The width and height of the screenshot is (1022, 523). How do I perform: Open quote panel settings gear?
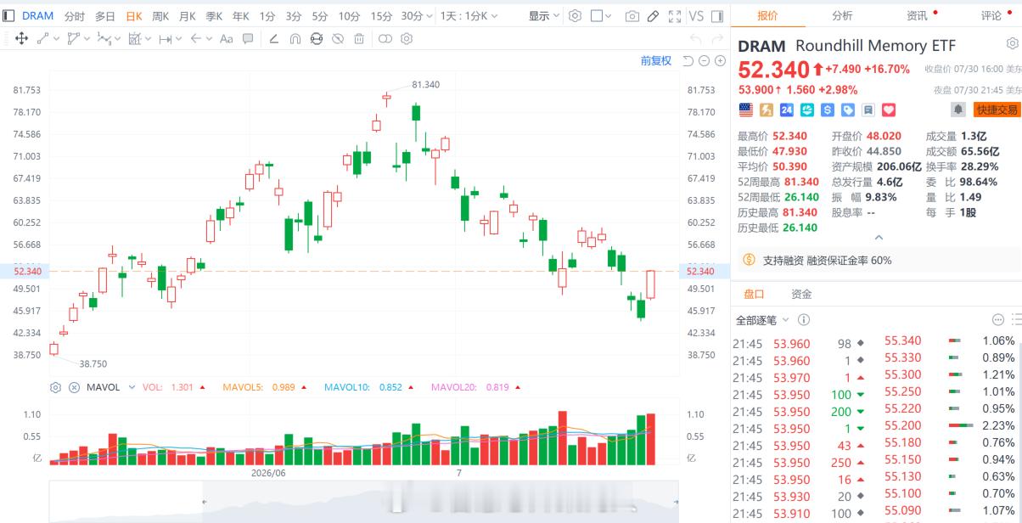tap(1013, 44)
